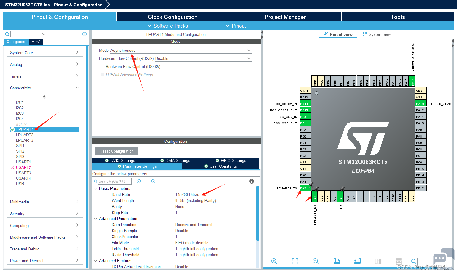This screenshot has height=273, width=457.
Task: Click the parameter list vertical scrollbar
Action: 258,213
